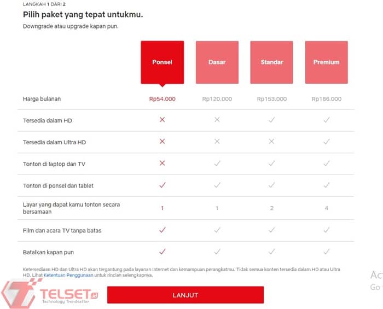The image size is (383, 309).
Task: Click the Premium Ultra HD checkmark
Action: click(x=326, y=142)
